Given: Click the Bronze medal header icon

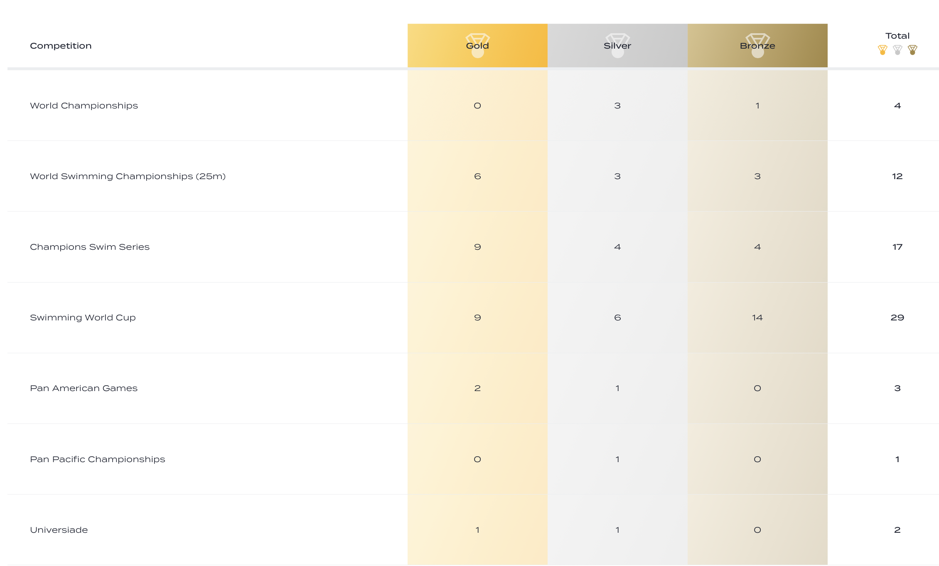Looking at the screenshot, I should [757, 45].
